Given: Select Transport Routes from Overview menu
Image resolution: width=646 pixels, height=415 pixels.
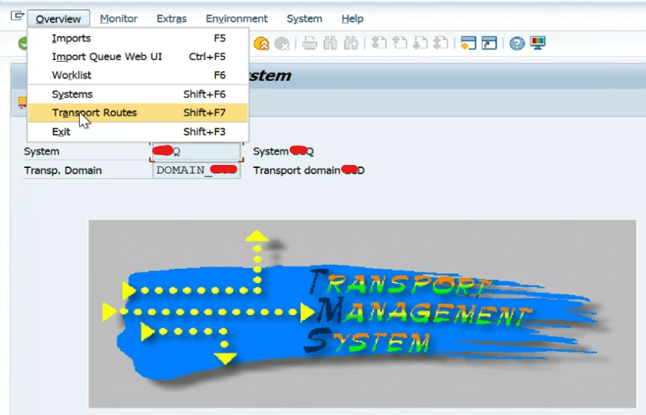Looking at the screenshot, I should 138,113.
